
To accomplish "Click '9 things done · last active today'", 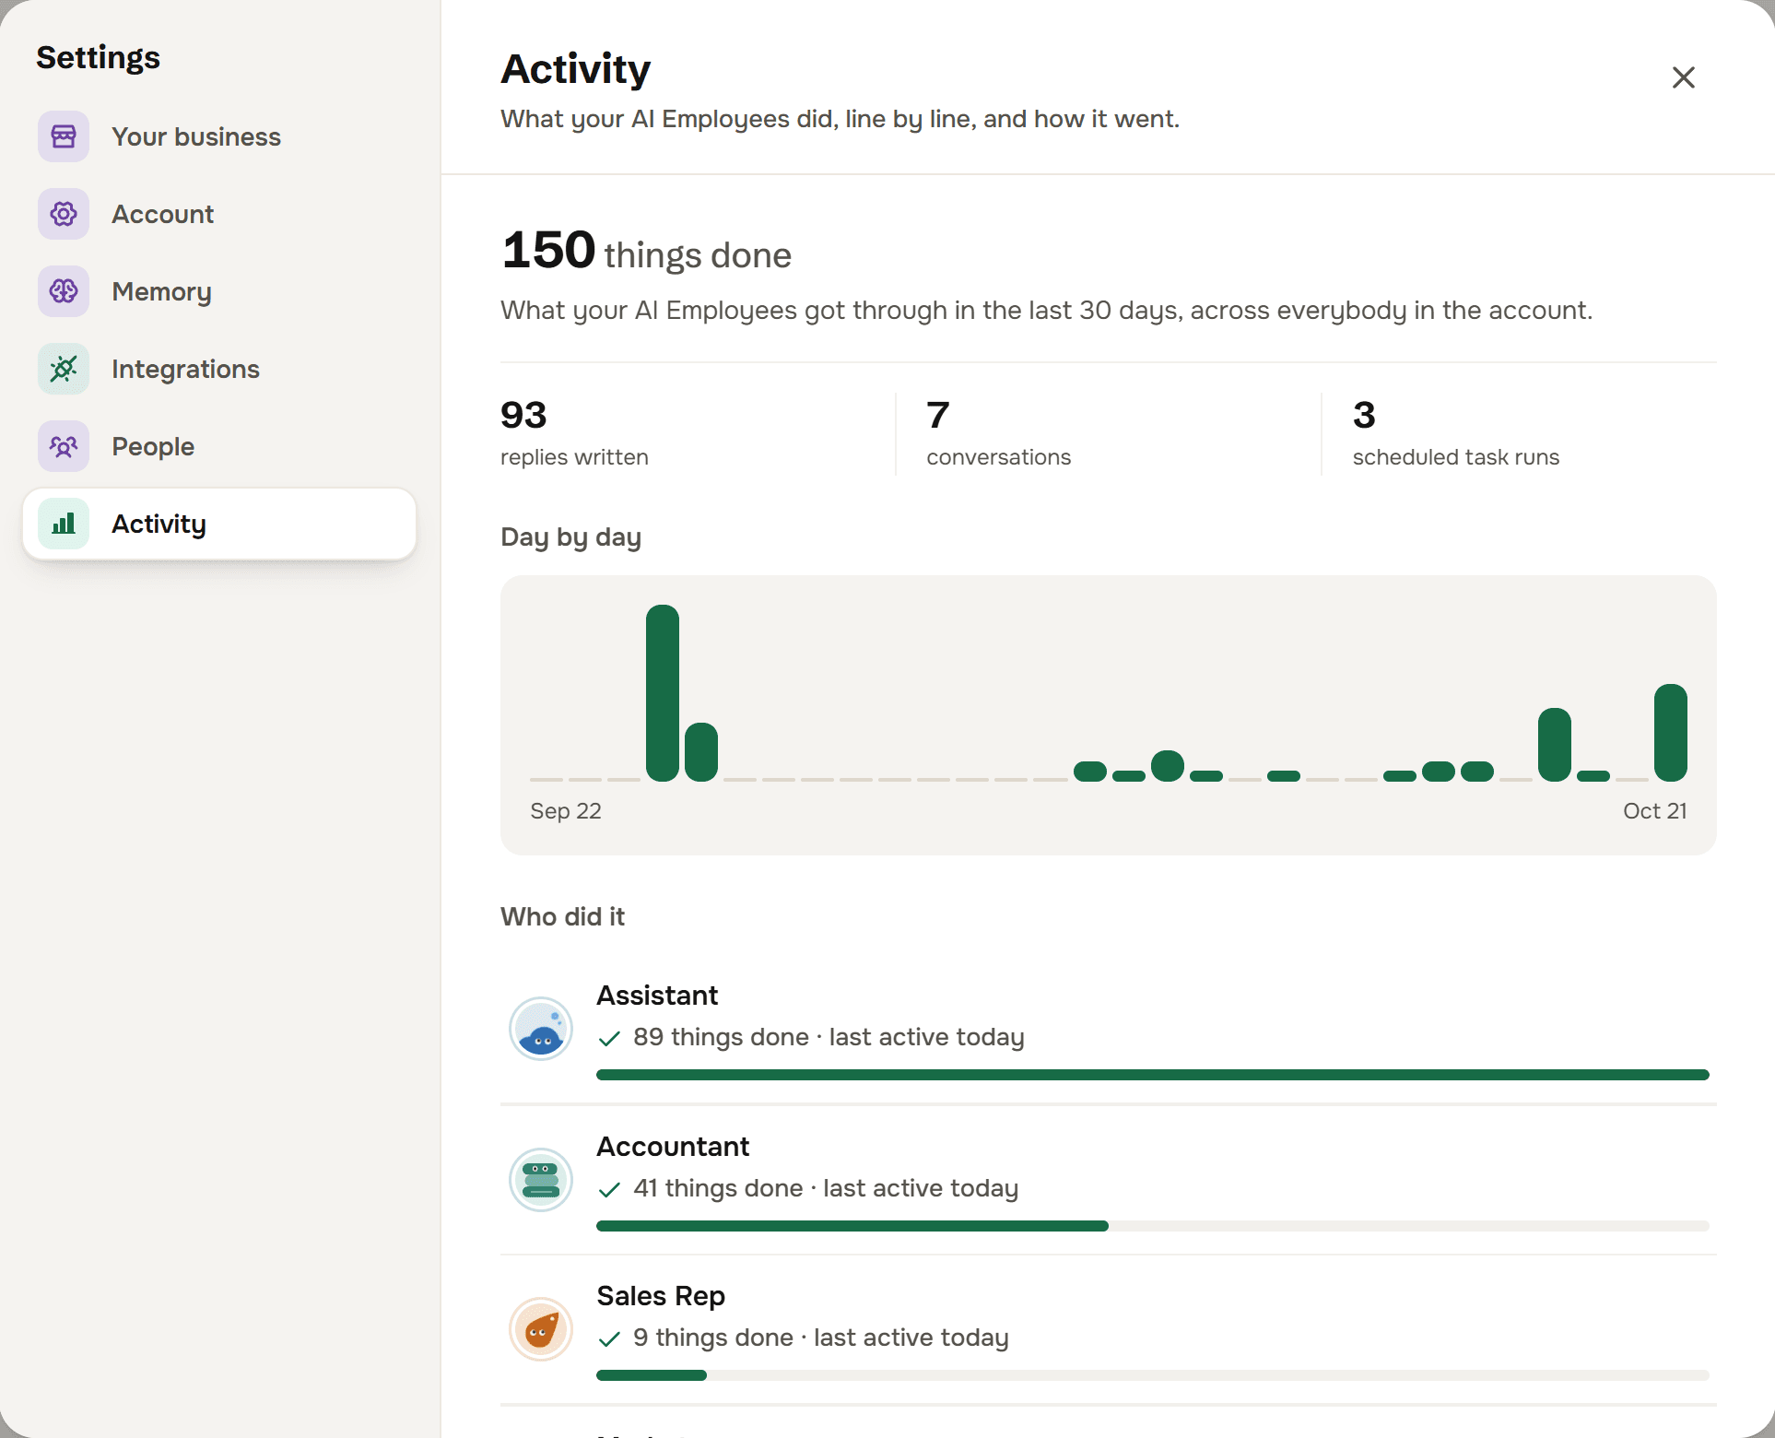I will click(x=820, y=1338).
